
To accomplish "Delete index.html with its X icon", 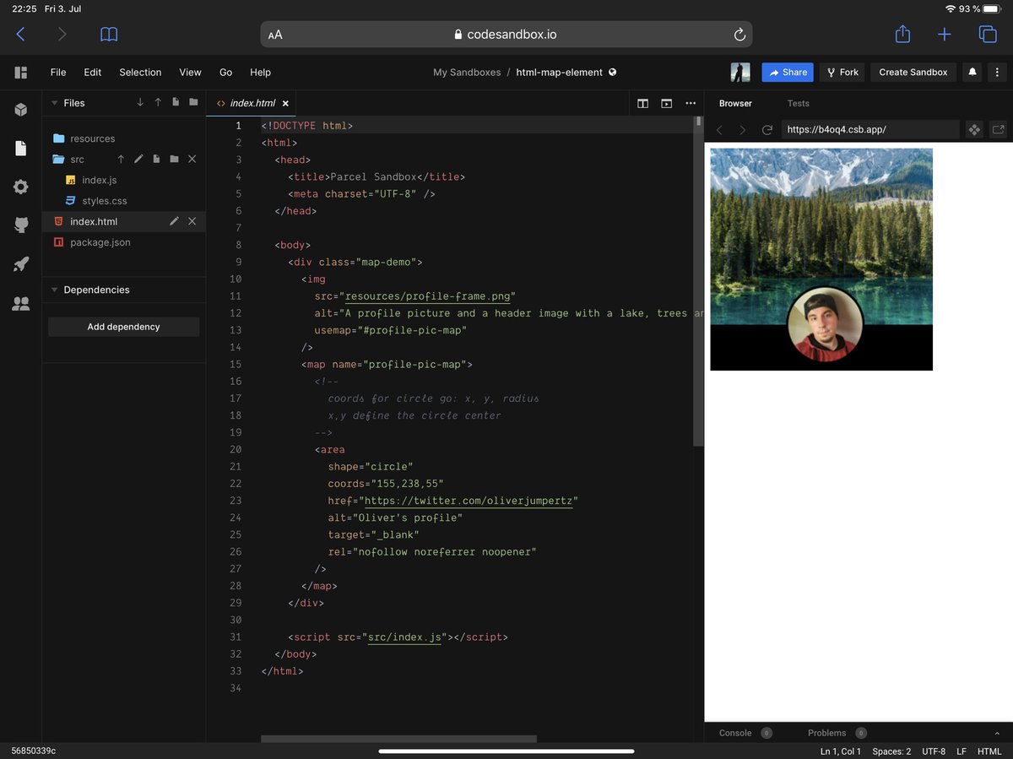I will (x=192, y=221).
